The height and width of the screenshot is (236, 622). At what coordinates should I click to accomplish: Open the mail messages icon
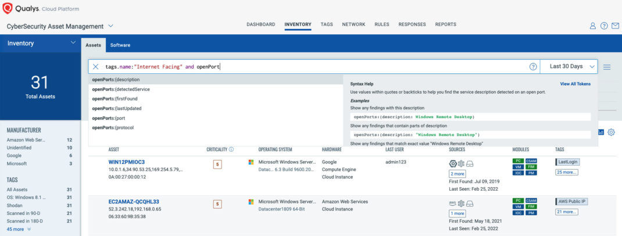(615, 26)
